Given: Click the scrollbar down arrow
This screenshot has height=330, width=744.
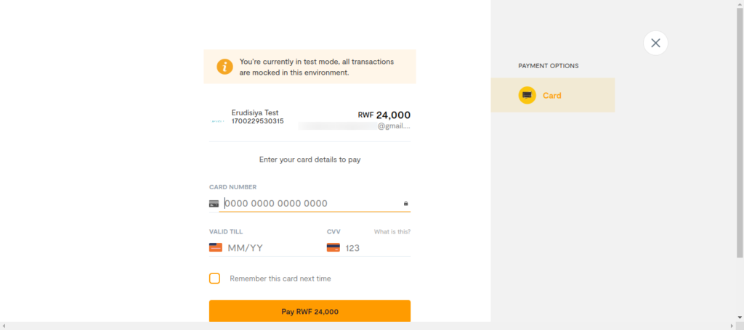Looking at the screenshot, I should [x=740, y=318].
